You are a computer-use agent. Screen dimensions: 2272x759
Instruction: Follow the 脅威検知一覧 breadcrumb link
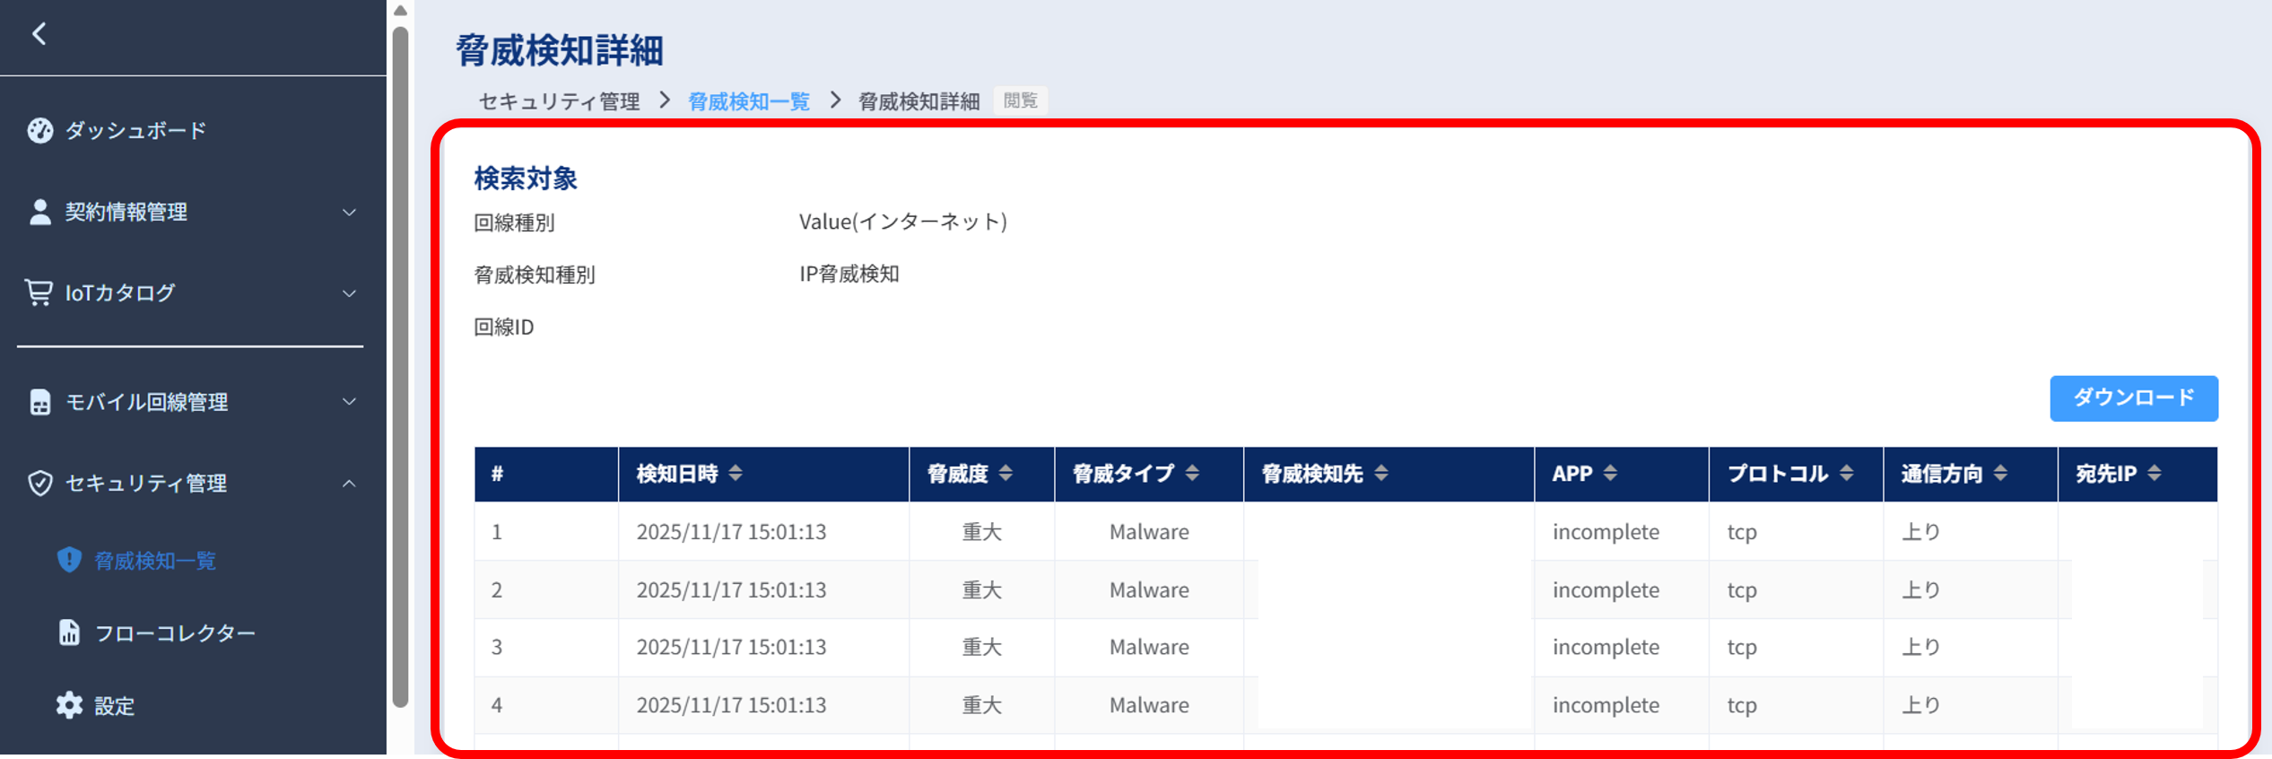coord(749,101)
